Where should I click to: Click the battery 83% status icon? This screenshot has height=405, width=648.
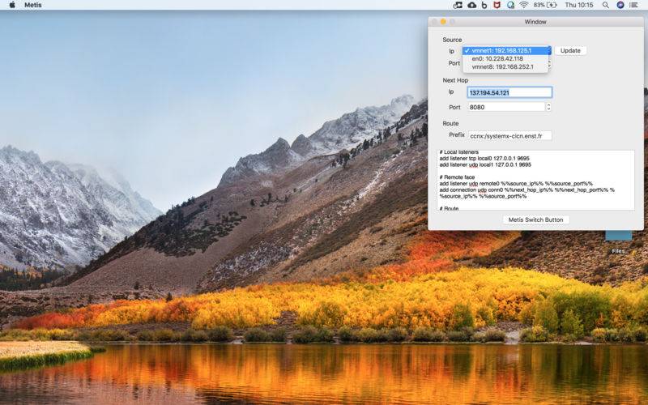pyautogui.click(x=544, y=5)
